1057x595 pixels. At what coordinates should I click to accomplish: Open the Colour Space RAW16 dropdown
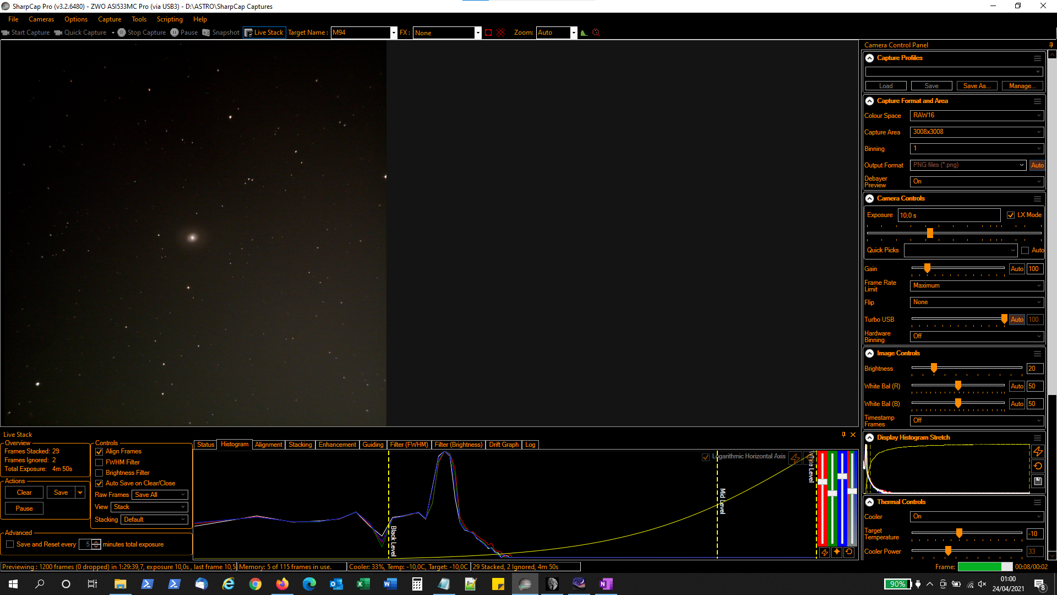976,116
